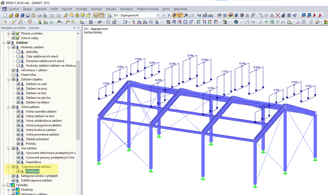Image resolution: width=328 pixels, height=195 pixels.
Task: Set view in X direction
Action: tap(198, 22)
